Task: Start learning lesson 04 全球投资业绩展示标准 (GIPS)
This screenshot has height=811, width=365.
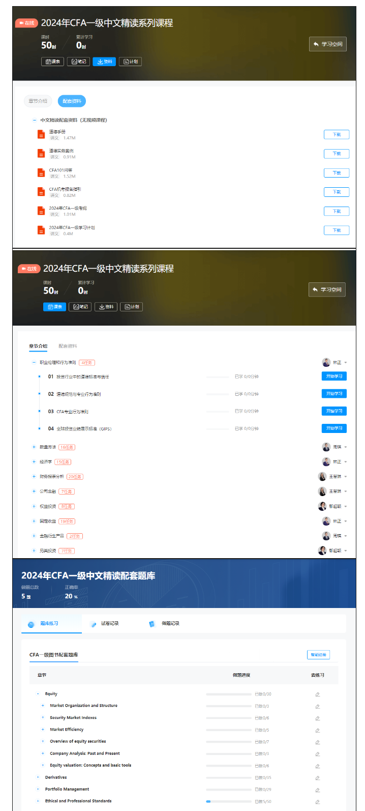Action: pyautogui.click(x=334, y=428)
